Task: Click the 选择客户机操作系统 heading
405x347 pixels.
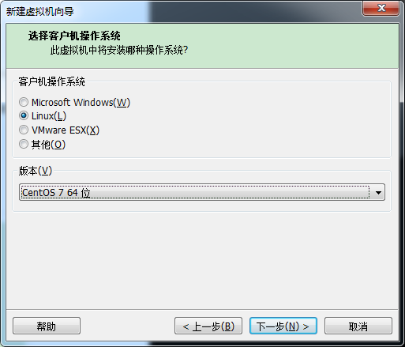Action: coord(74,36)
